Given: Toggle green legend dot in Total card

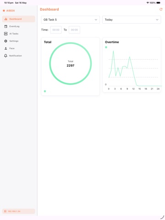Looking at the screenshot, I should coord(45,91).
